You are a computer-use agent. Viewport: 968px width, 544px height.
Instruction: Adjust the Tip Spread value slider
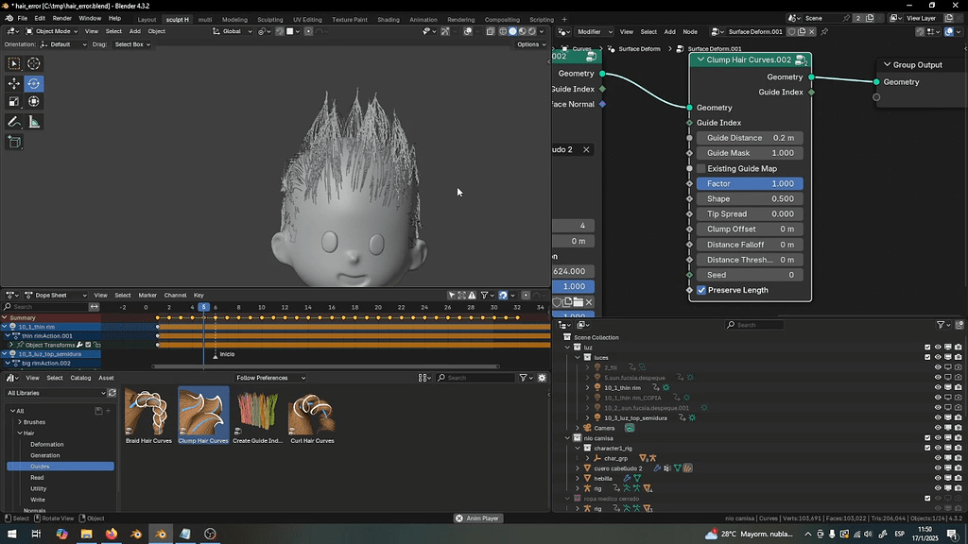(x=750, y=214)
